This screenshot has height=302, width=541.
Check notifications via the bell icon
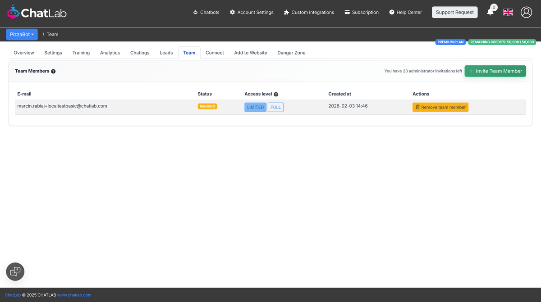491,12
